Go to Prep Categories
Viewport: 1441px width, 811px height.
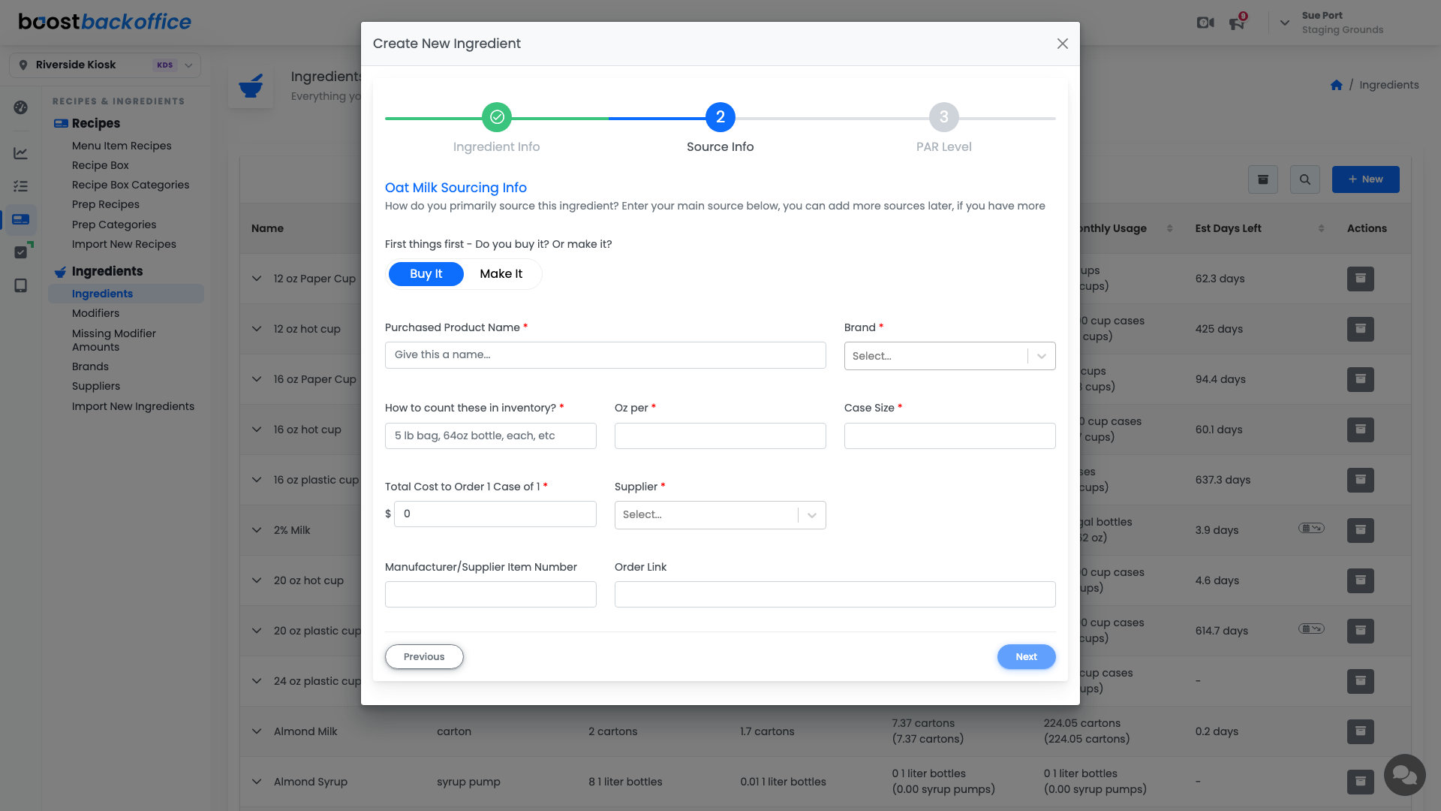coord(114,225)
